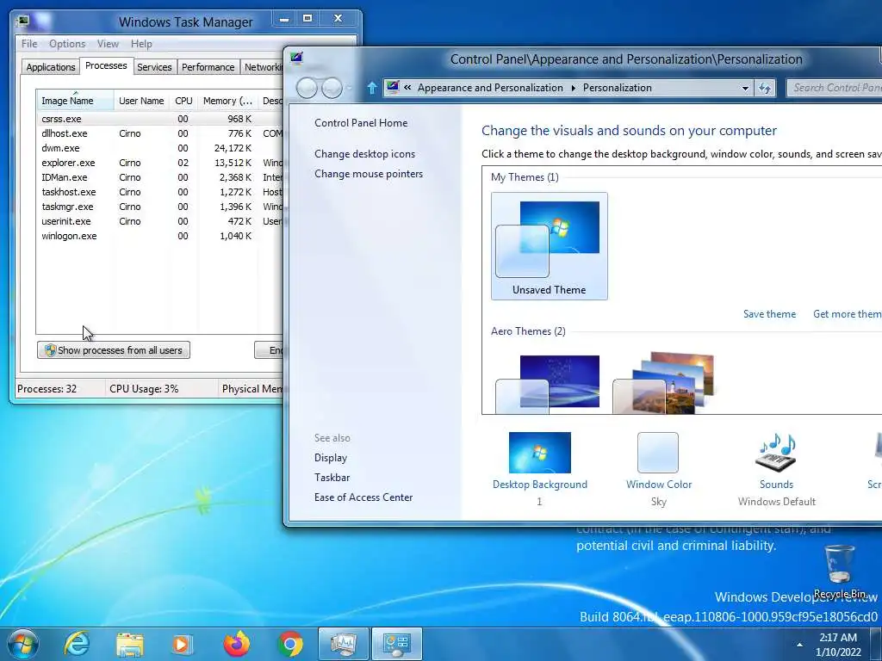Expand the double-chevron breadcrumb overflow
This screenshot has height=661, width=882.
tap(407, 88)
